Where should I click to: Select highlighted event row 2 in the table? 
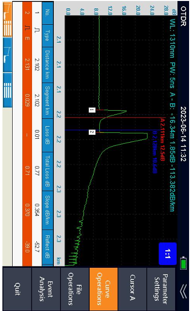click(x=27, y=133)
